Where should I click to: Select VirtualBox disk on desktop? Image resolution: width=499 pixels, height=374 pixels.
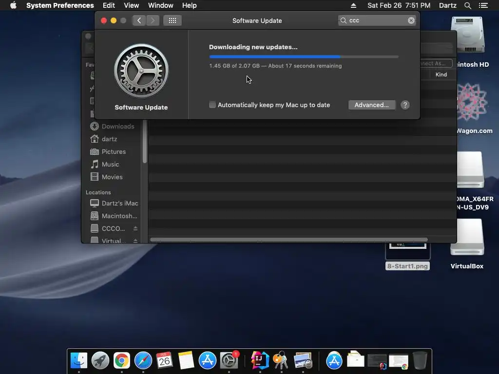click(467, 243)
